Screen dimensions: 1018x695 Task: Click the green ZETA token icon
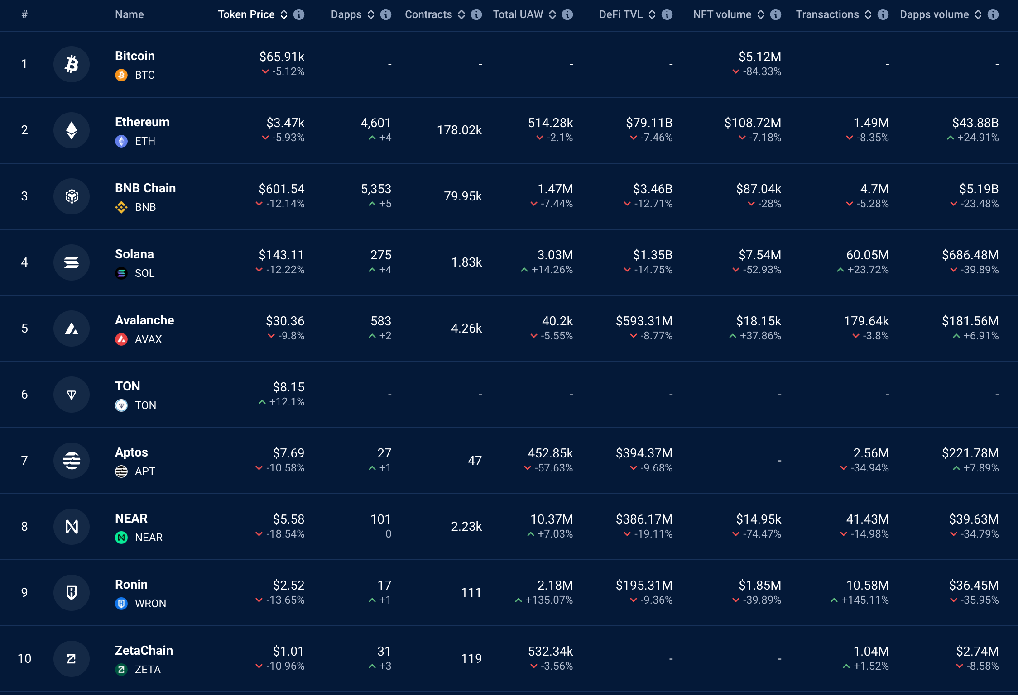click(x=121, y=670)
